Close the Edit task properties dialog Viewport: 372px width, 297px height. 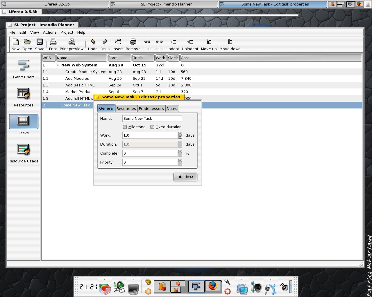tap(185, 177)
